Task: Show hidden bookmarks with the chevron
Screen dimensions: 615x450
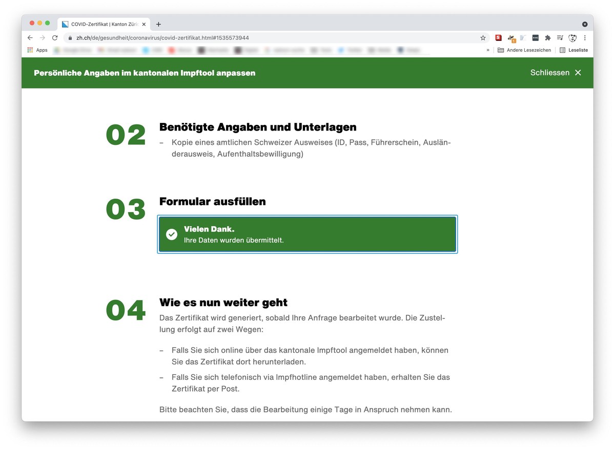Action: [488, 50]
